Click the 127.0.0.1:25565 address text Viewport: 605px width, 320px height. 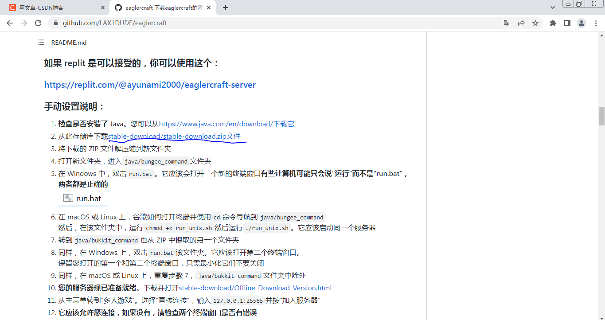pyautogui.click(x=238, y=300)
